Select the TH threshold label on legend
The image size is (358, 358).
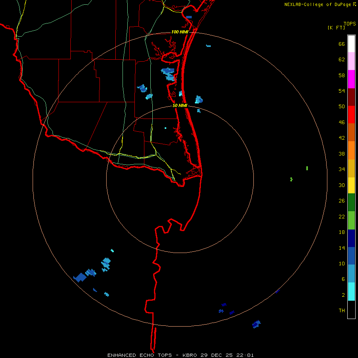[x=342, y=311]
